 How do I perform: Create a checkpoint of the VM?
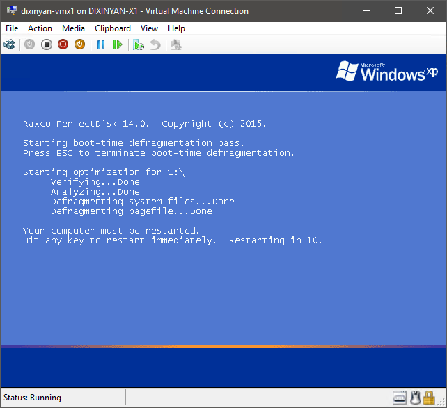coord(139,44)
